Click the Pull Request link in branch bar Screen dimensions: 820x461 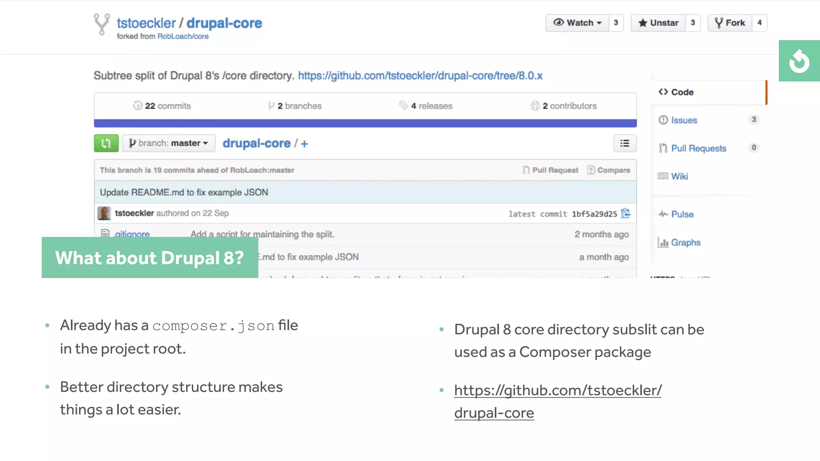(x=551, y=170)
